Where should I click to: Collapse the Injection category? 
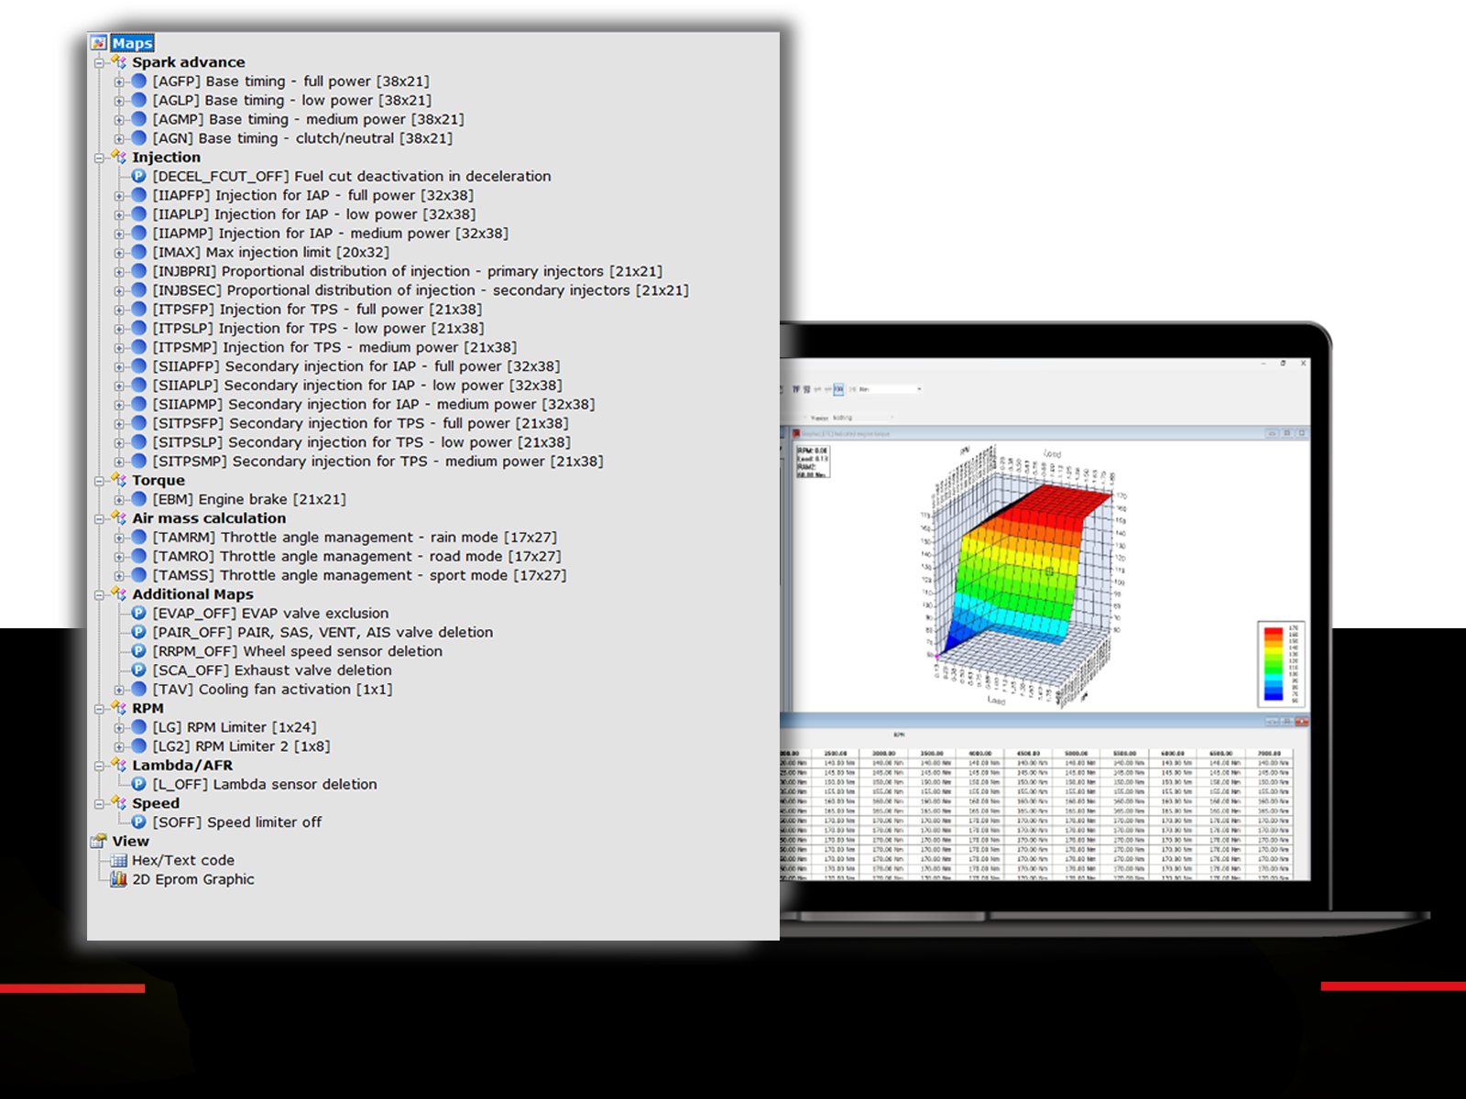tap(99, 158)
